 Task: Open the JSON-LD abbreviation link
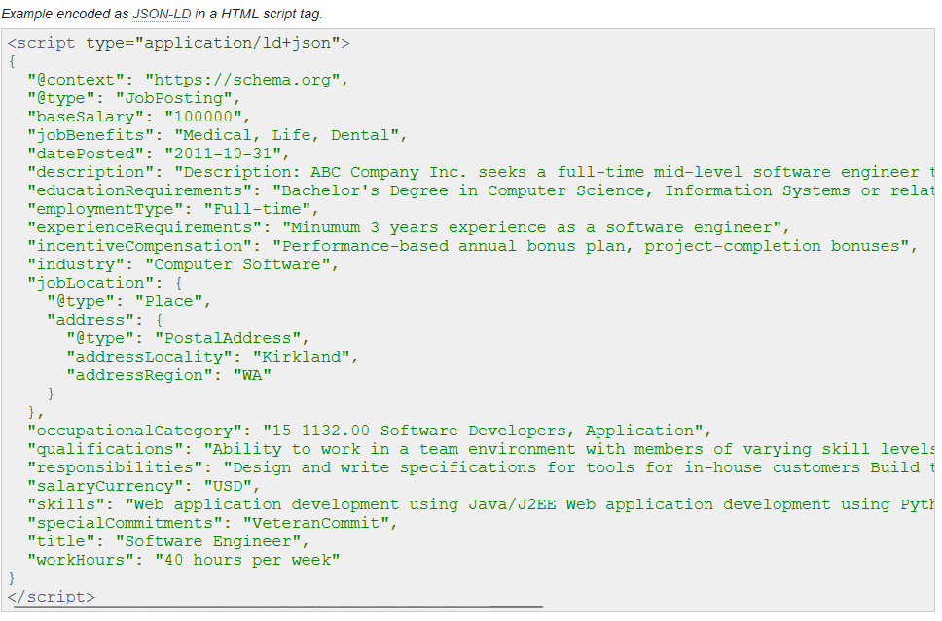click(161, 14)
